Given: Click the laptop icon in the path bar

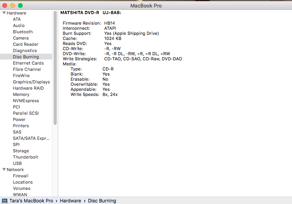Looking at the screenshot, I should pyautogui.click(x=5, y=201).
